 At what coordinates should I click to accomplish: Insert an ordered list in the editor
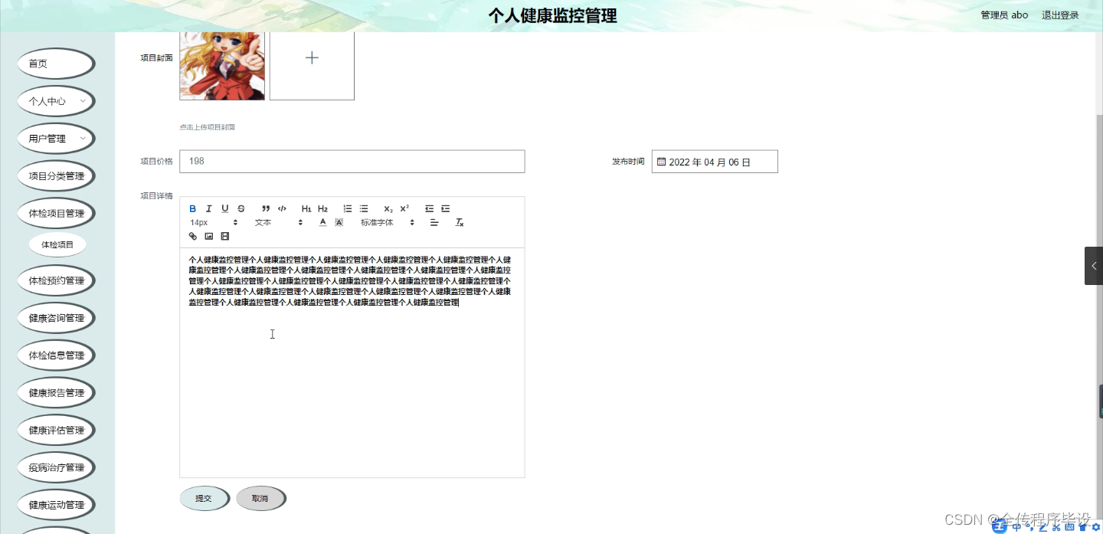tap(347, 208)
